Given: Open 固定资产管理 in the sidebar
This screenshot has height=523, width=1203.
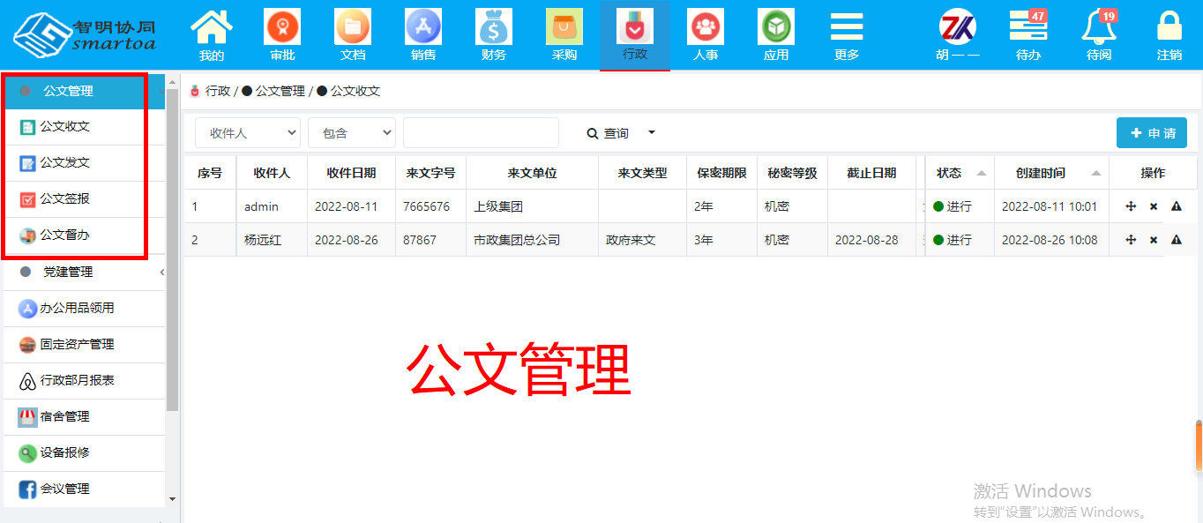Looking at the screenshot, I should tap(84, 344).
